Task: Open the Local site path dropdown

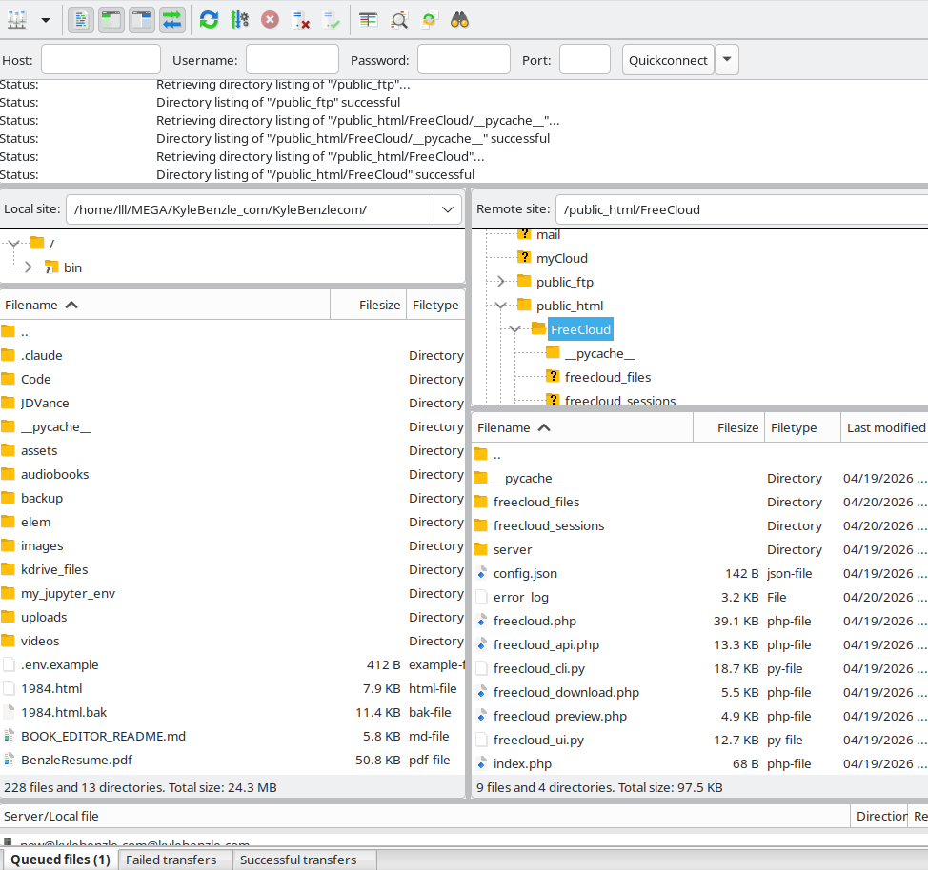Action: (447, 208)
